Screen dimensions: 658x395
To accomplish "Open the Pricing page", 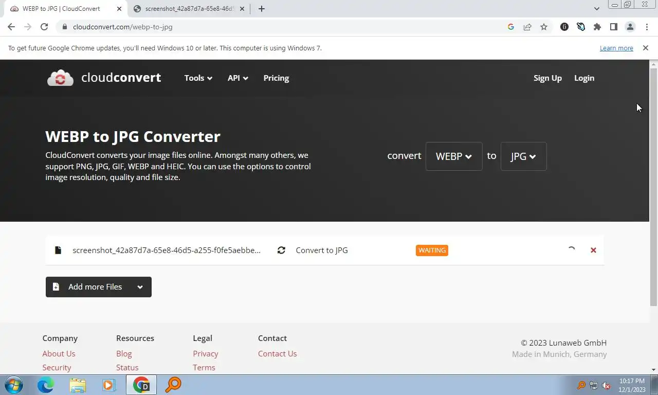I will point(276,78).
